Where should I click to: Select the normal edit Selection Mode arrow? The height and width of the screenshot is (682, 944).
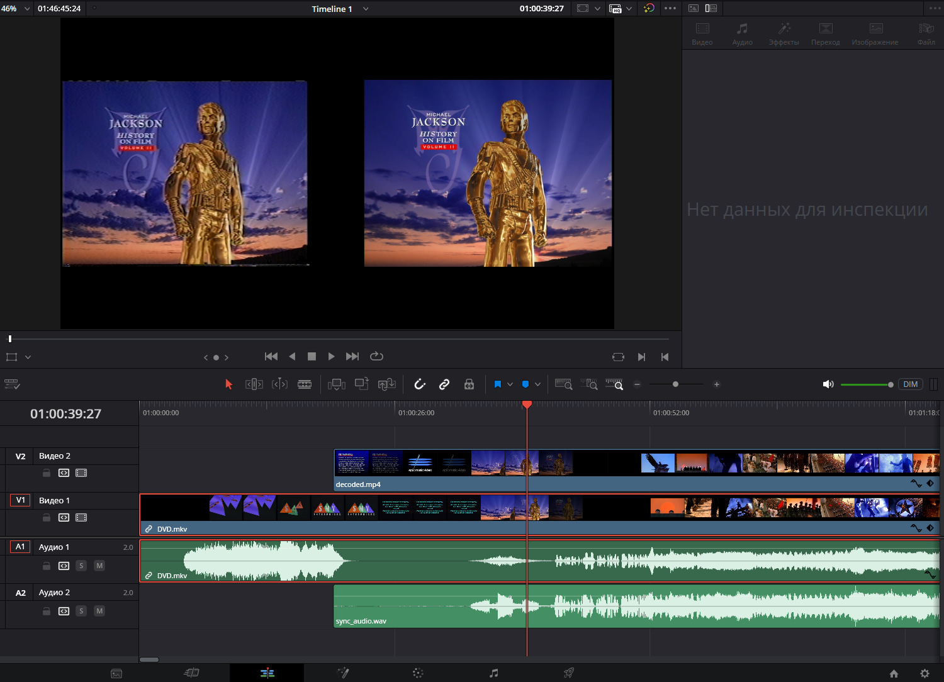pyautogui.click(x=228, y=384)
